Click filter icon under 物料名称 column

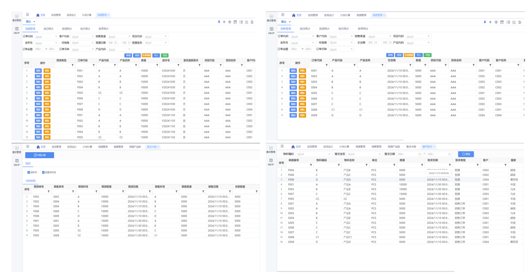point(366,165)
